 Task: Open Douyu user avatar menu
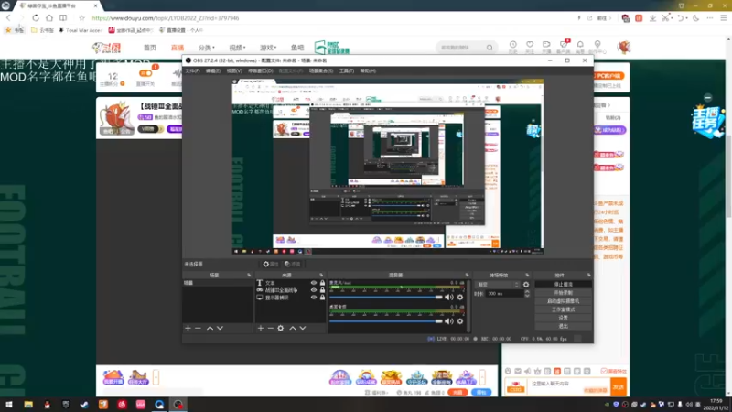click(624, 47)
